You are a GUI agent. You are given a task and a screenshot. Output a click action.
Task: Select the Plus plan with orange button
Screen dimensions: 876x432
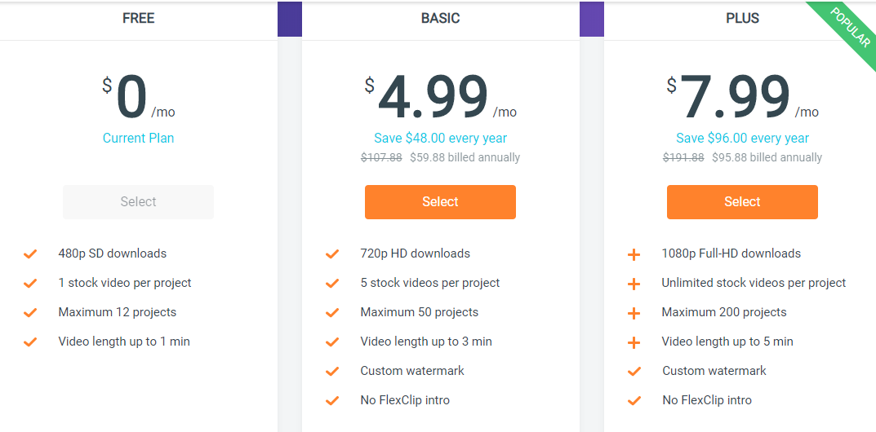[742, 202]
